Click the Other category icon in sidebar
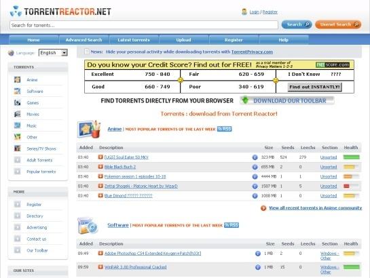This screenshot has width=370, height=278. (17, 137)
